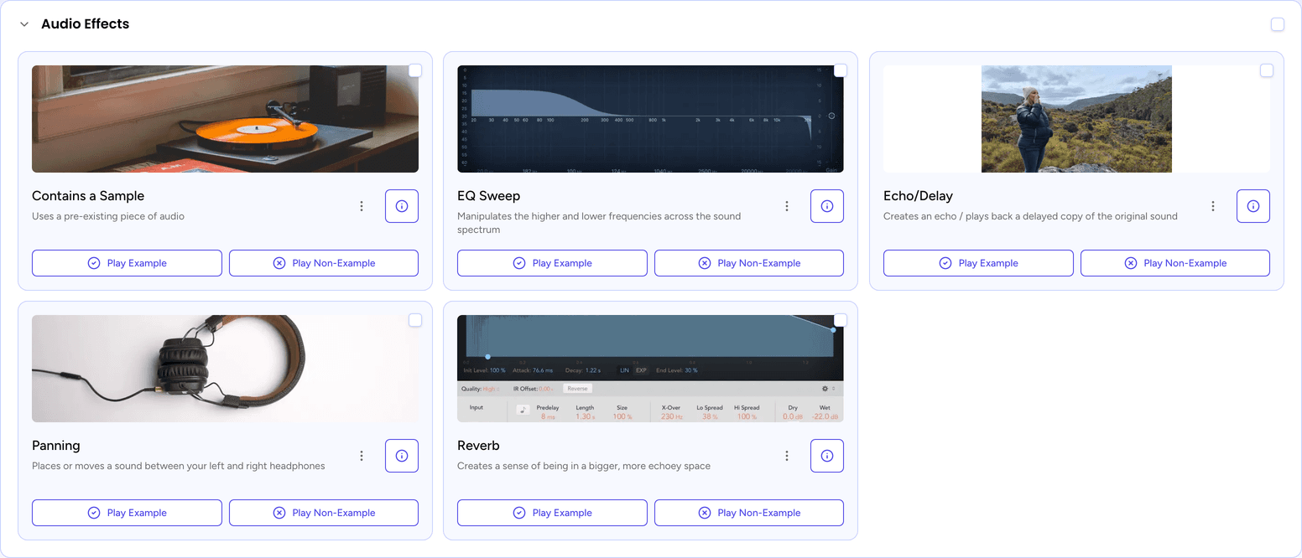This screenshot has width=1302, height=558.
Task: Click 'Places or moves a sound' description
Action: 178,466
